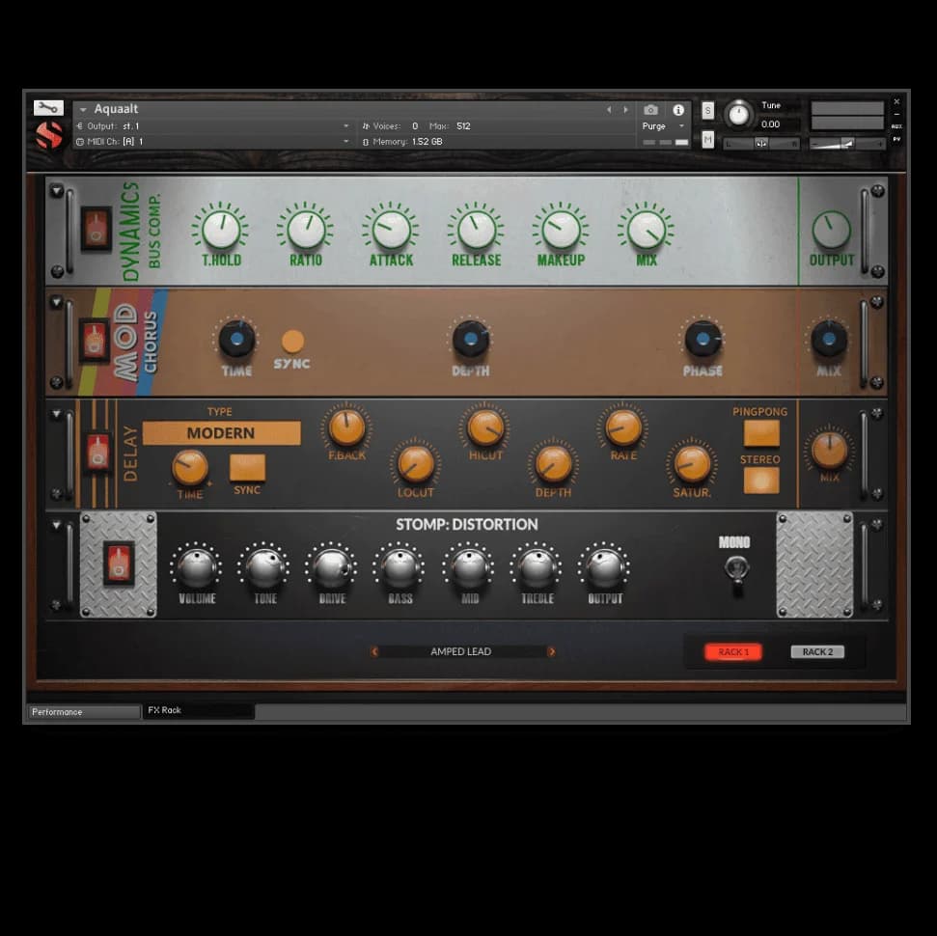Click the camera snapshot icon
The width and height of the screenshot is (937, 936).
(651, 110)
